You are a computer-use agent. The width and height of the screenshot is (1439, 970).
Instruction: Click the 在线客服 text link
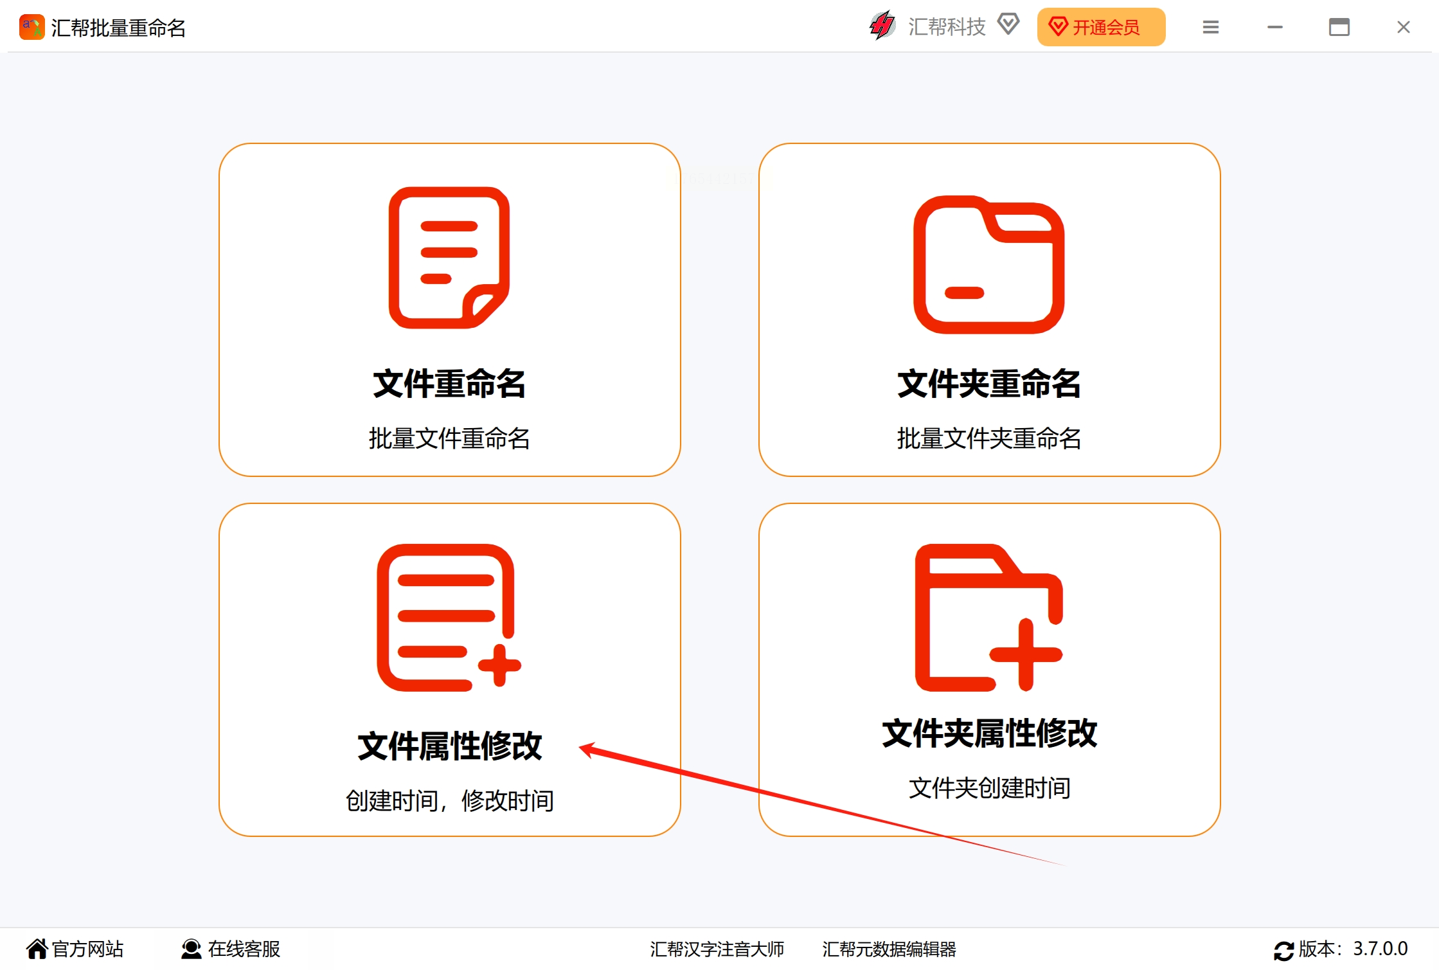tap(244, 949)
